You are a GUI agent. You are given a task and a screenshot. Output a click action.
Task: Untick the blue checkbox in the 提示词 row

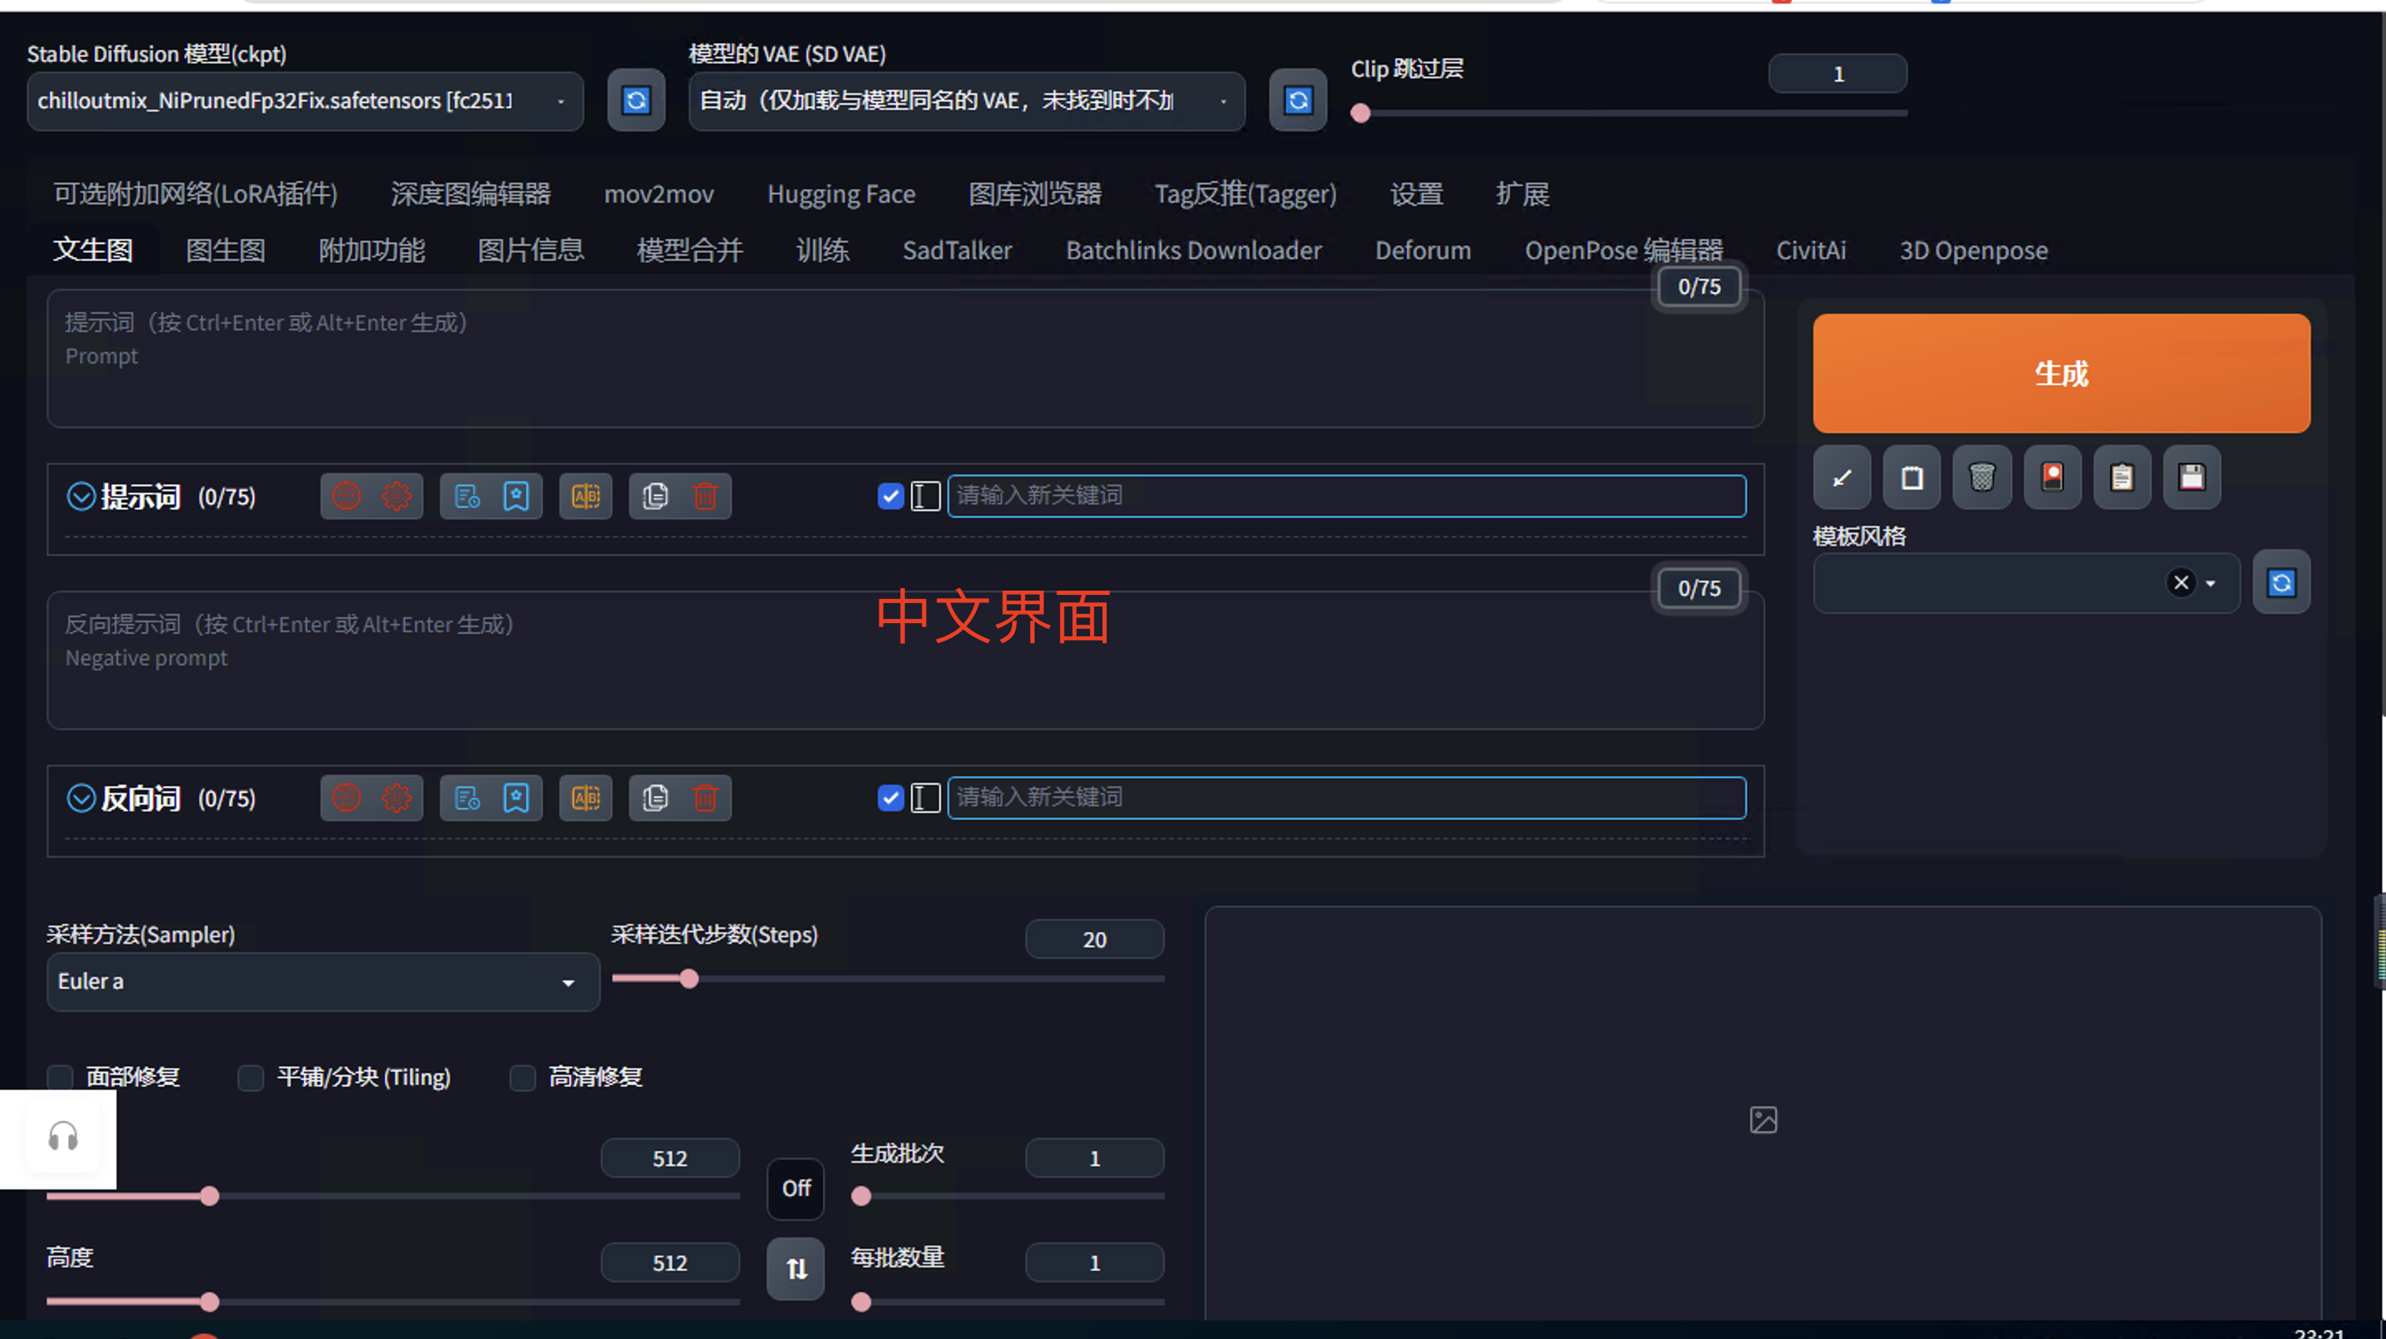pos(890,496)
